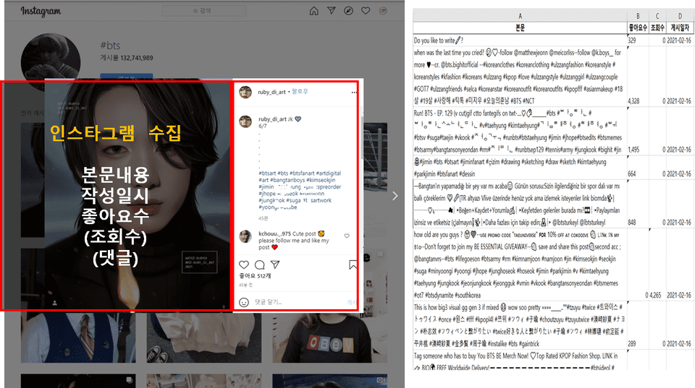This screenshot has height=388, width=695.
Task: Select likes cell with value 664
Action: click(x=638, y=167)
